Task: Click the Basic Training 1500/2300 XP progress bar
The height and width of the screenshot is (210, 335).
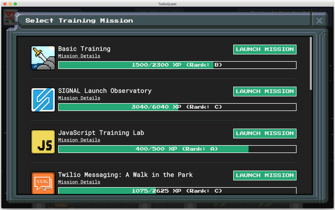Action: click(177, 65)
